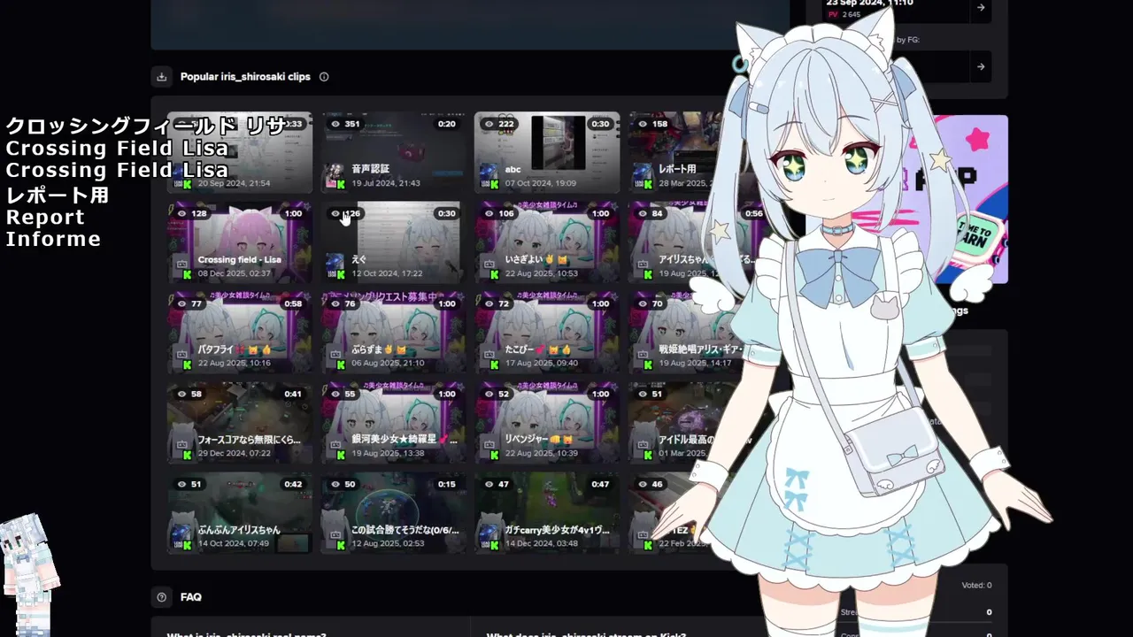Click the 0:15 duration badge
Image resolution: width=1133 pixels, height=637 pixels.
click(447, 484)
